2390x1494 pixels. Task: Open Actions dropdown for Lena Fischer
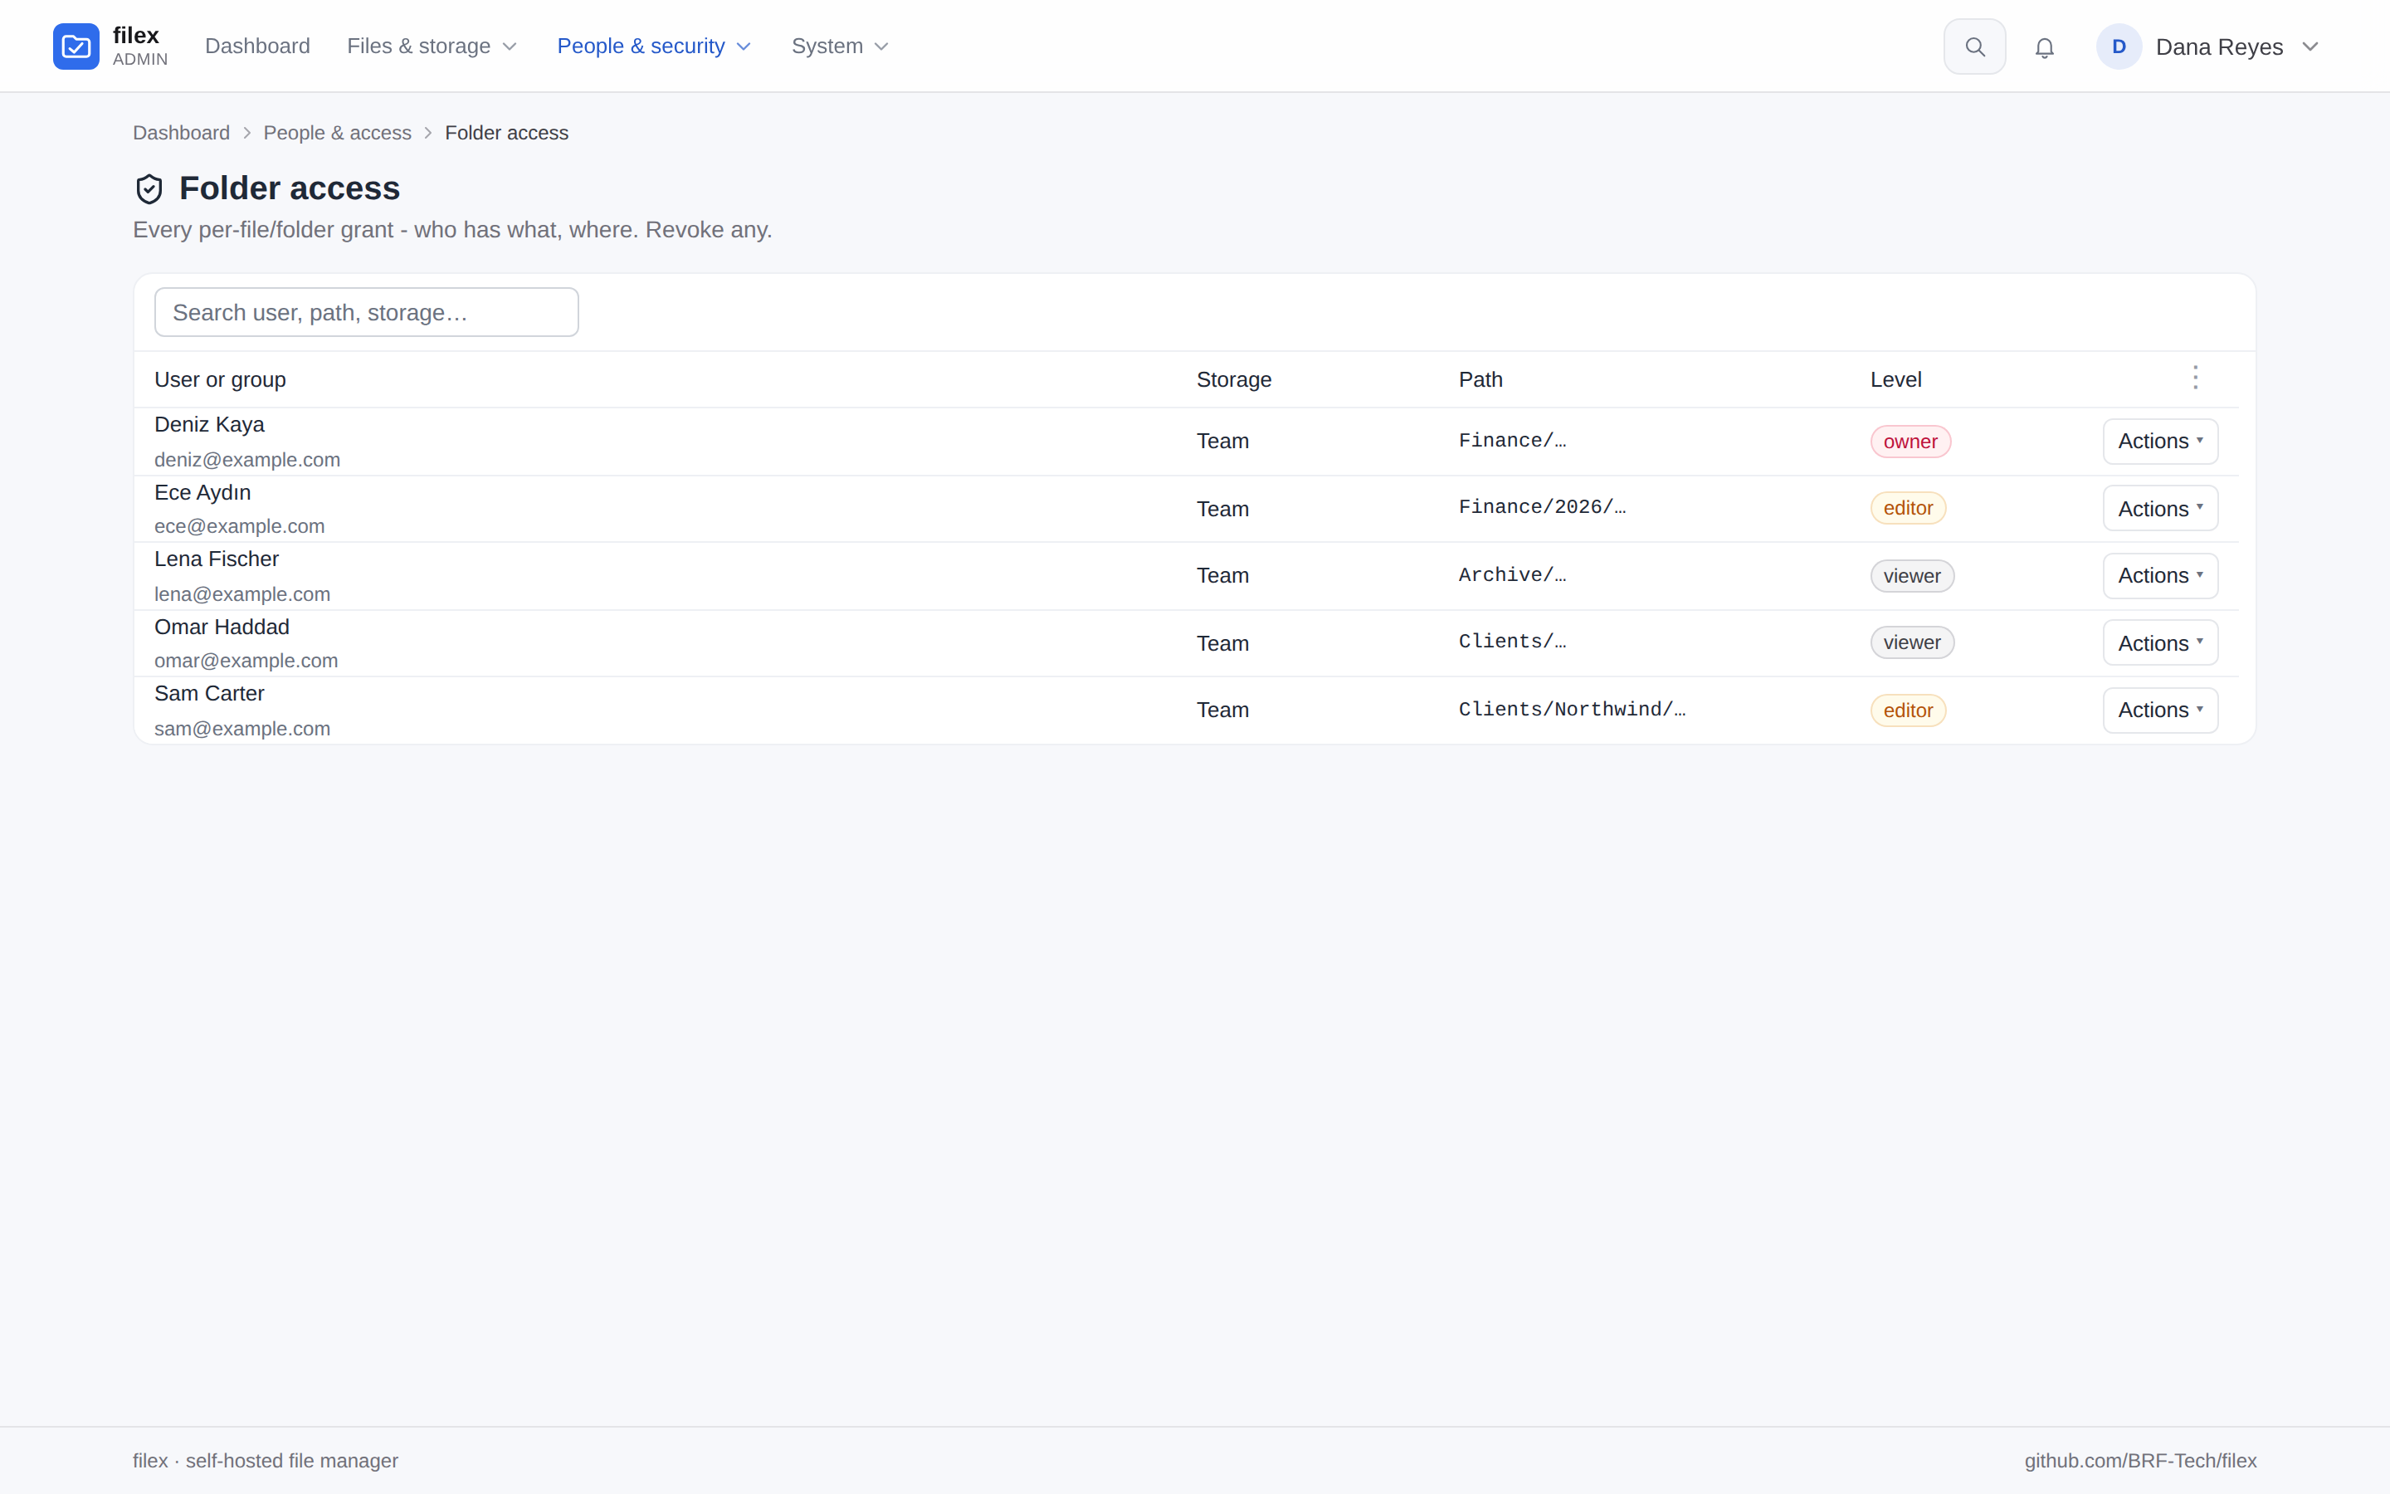coord(2160,575)
